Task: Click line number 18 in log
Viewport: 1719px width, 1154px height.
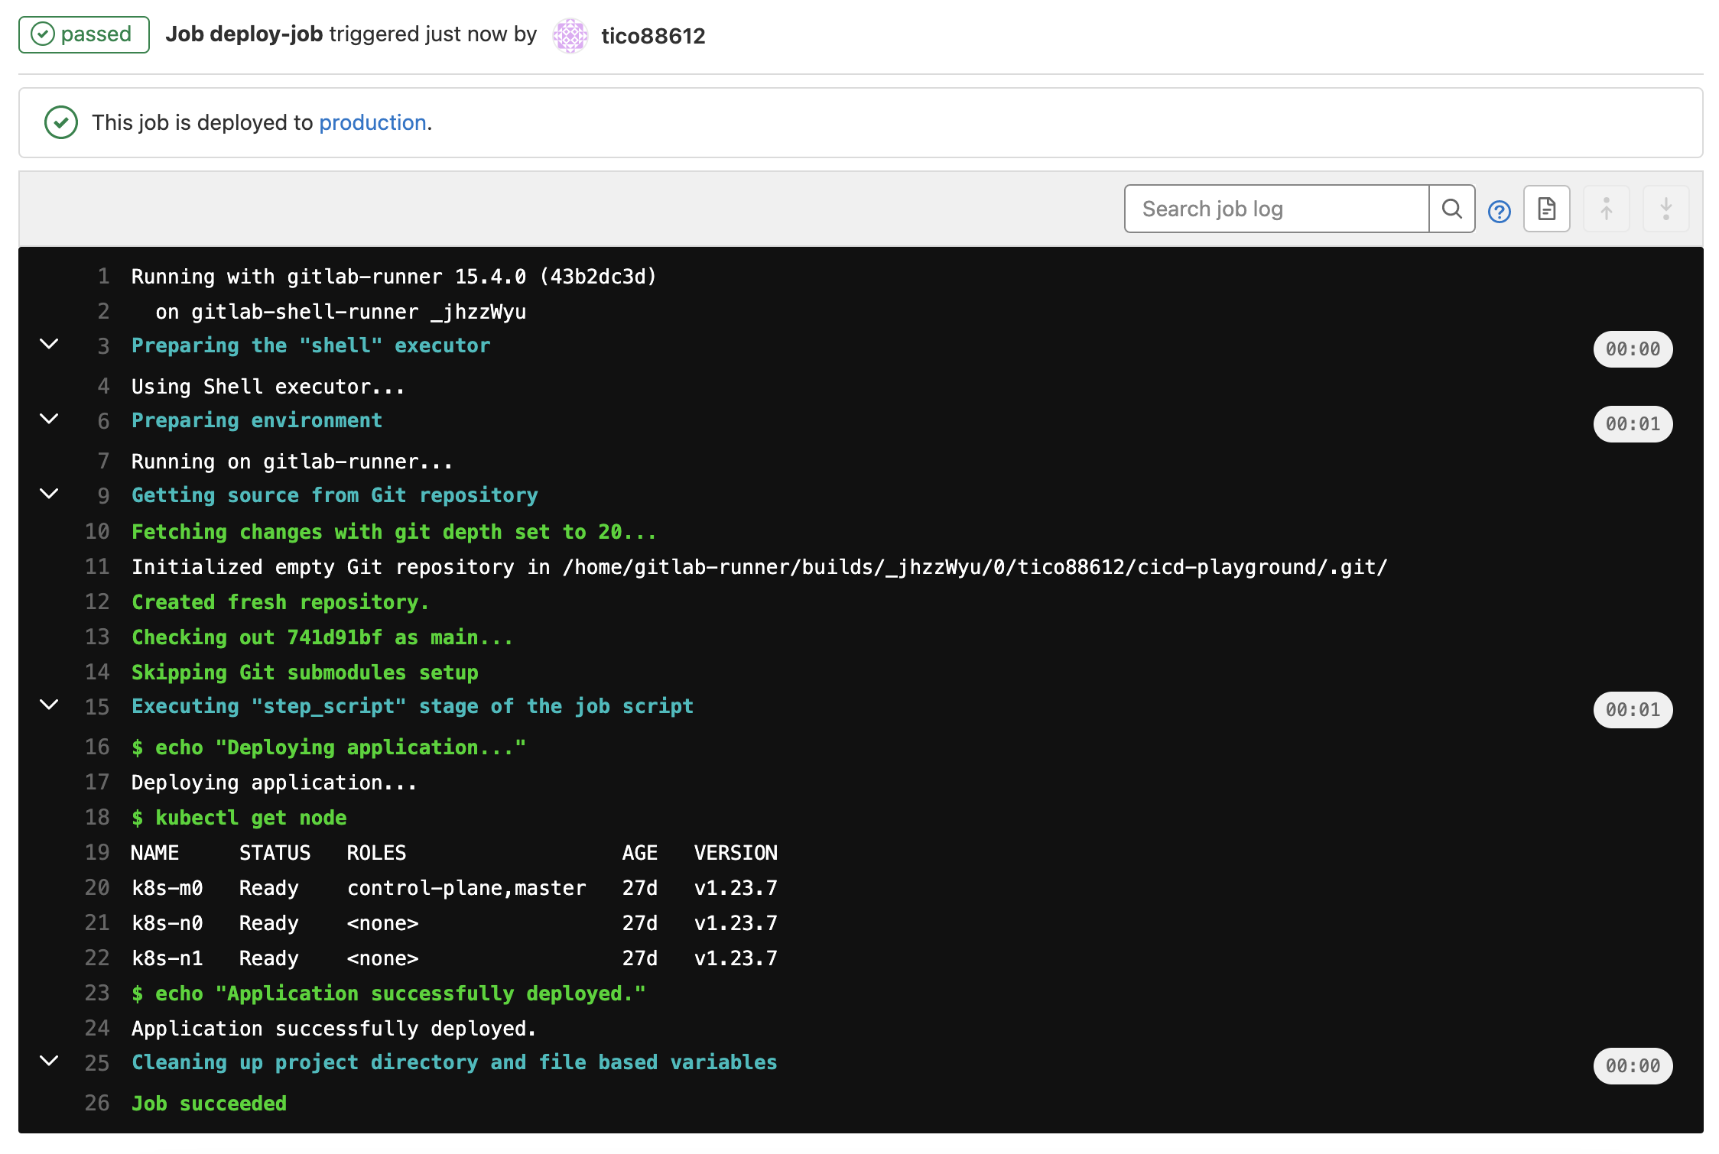Action: coord(97,818)
